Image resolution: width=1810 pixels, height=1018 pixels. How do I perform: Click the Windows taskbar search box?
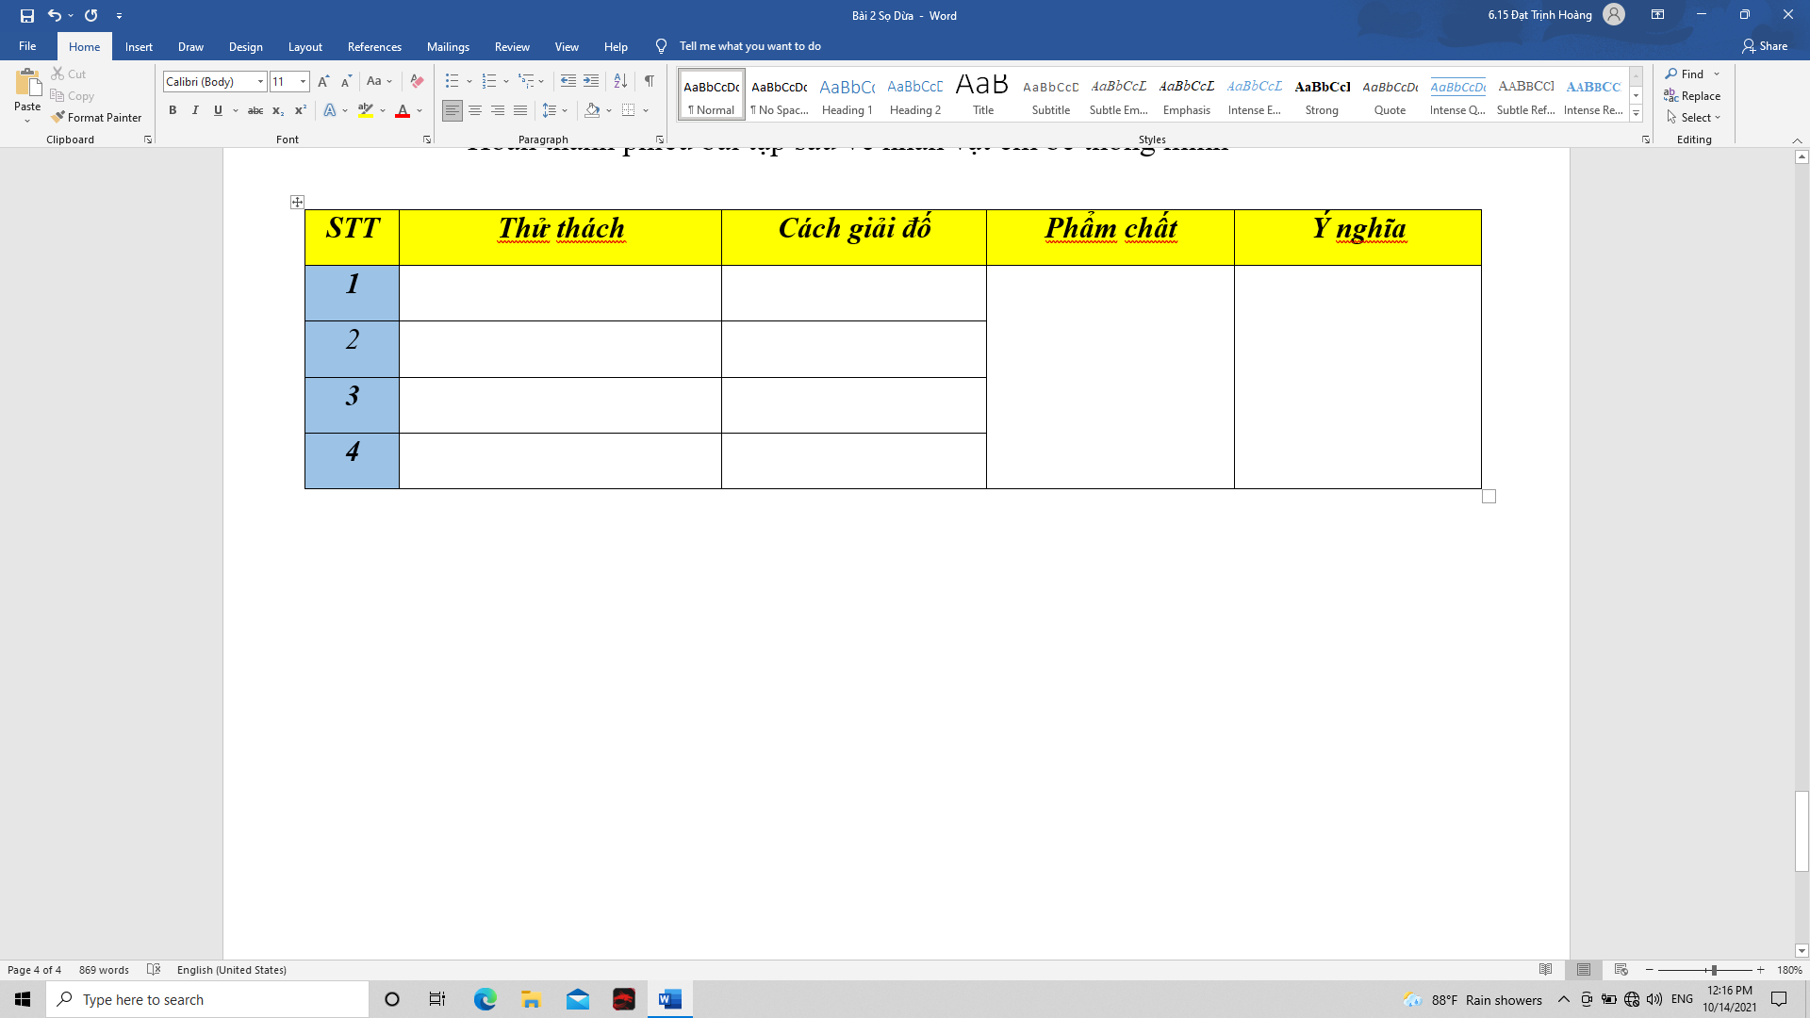(x=207, y=999)
